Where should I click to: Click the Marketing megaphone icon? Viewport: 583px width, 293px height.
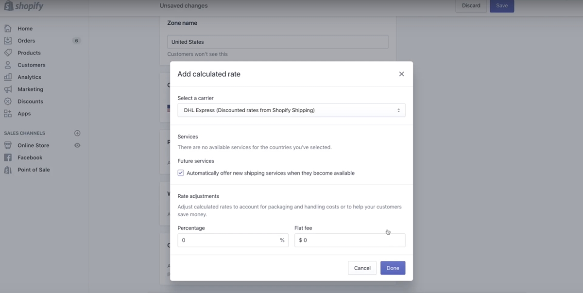8,89
